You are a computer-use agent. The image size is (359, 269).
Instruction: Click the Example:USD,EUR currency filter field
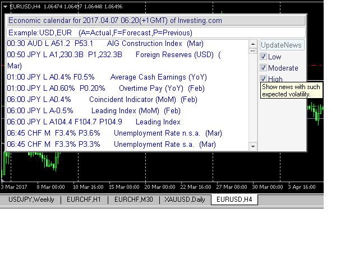coord(156,33)
